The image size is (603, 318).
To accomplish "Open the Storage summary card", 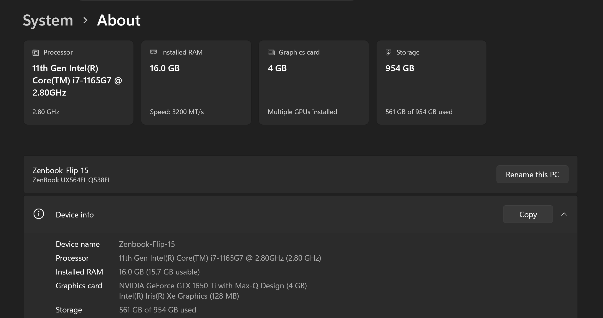I will click(x=432, y=83).
